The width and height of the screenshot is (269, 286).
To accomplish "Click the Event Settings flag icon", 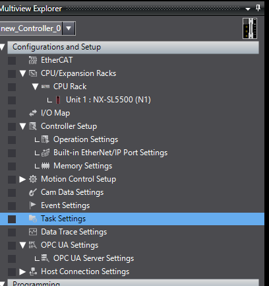I will (x=32, y=205).
